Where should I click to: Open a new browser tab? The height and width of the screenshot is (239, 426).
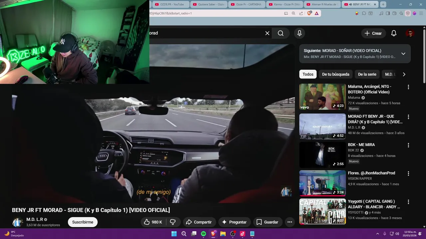(x=383, y=4)
